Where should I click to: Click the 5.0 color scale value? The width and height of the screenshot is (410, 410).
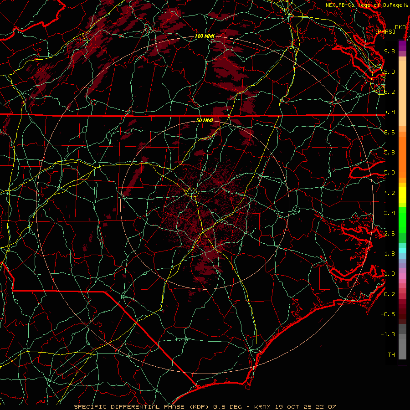point(389,173)
